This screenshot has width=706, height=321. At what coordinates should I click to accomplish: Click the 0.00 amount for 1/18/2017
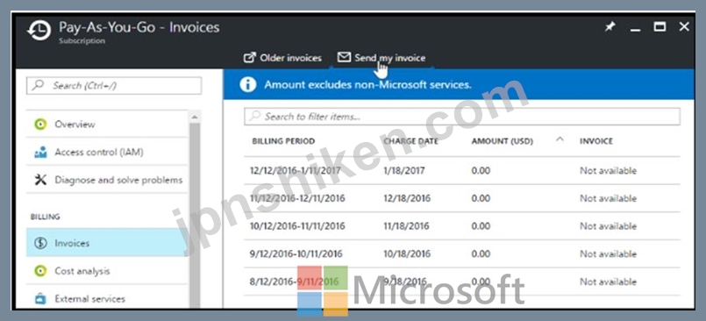pos(481,171)
